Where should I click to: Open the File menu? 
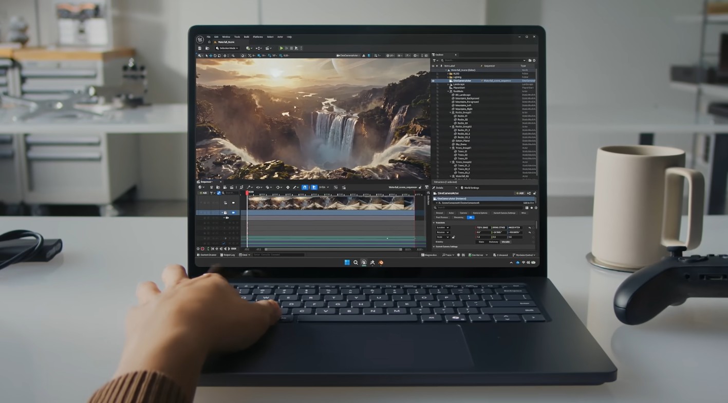coord(209,37)
